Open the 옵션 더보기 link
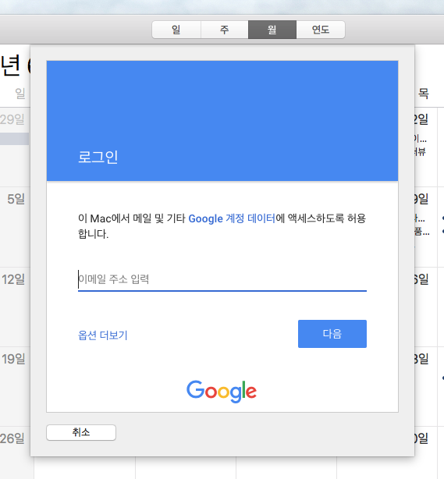Image resolution: width=444 pixels, height=479 pixels. click(x=103, y=335)
